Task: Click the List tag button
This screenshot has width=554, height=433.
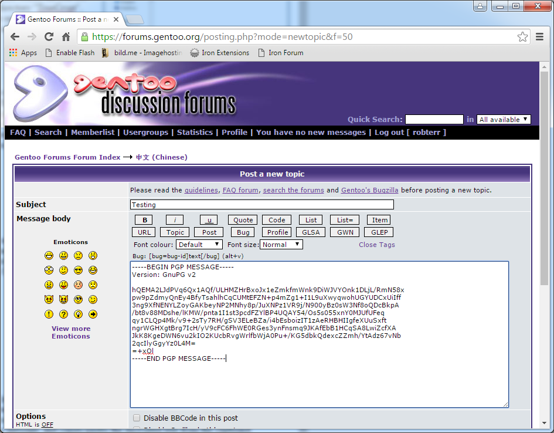Action: (x=311, y=220)
